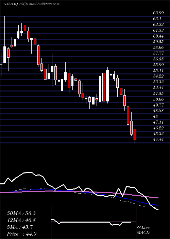Screen dimensions: 170x239
Task: Click the 57.77 price axis label
Action: (x=158, y=53)
